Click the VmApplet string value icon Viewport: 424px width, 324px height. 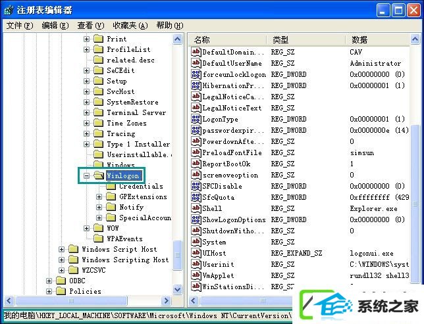coord(196,275)
